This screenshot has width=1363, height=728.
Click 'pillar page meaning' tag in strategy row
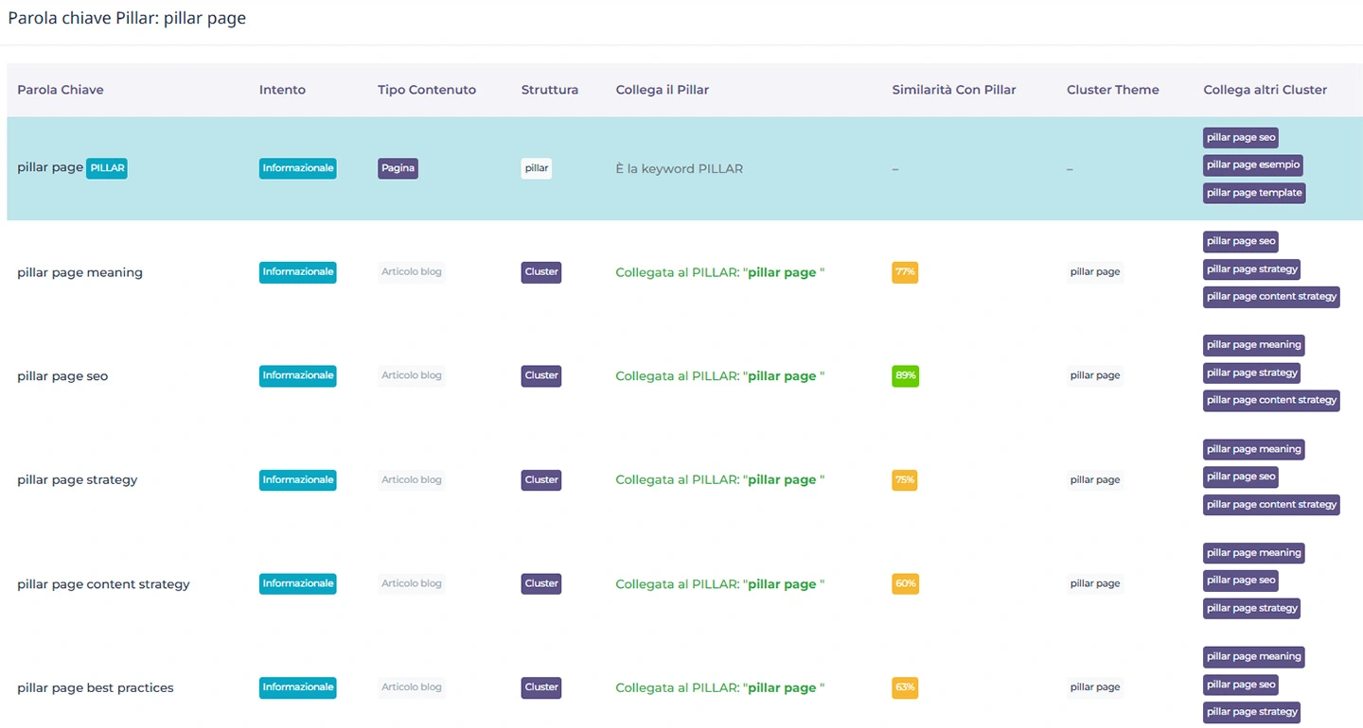click(1253, 449)
